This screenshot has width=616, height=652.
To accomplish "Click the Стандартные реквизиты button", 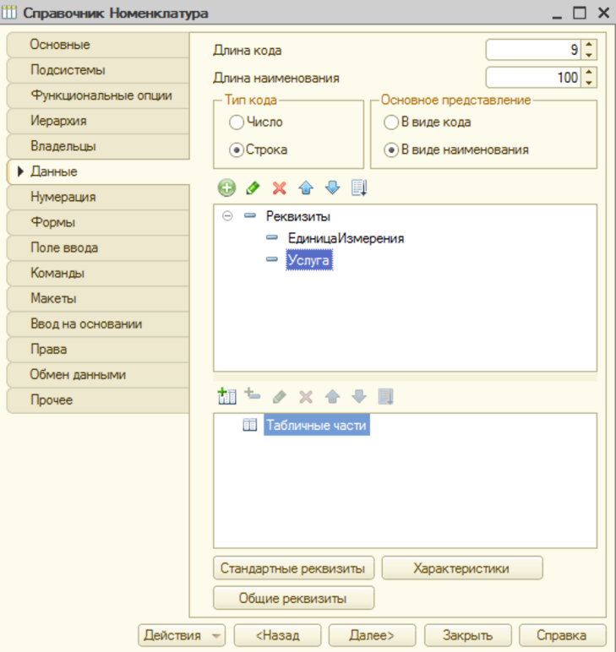I will [294, 568].
